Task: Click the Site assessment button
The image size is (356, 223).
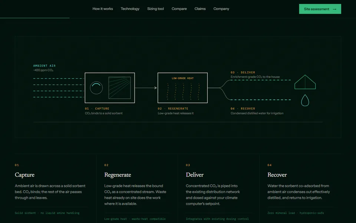Action: pyautogui.click(x=320, y=9)
